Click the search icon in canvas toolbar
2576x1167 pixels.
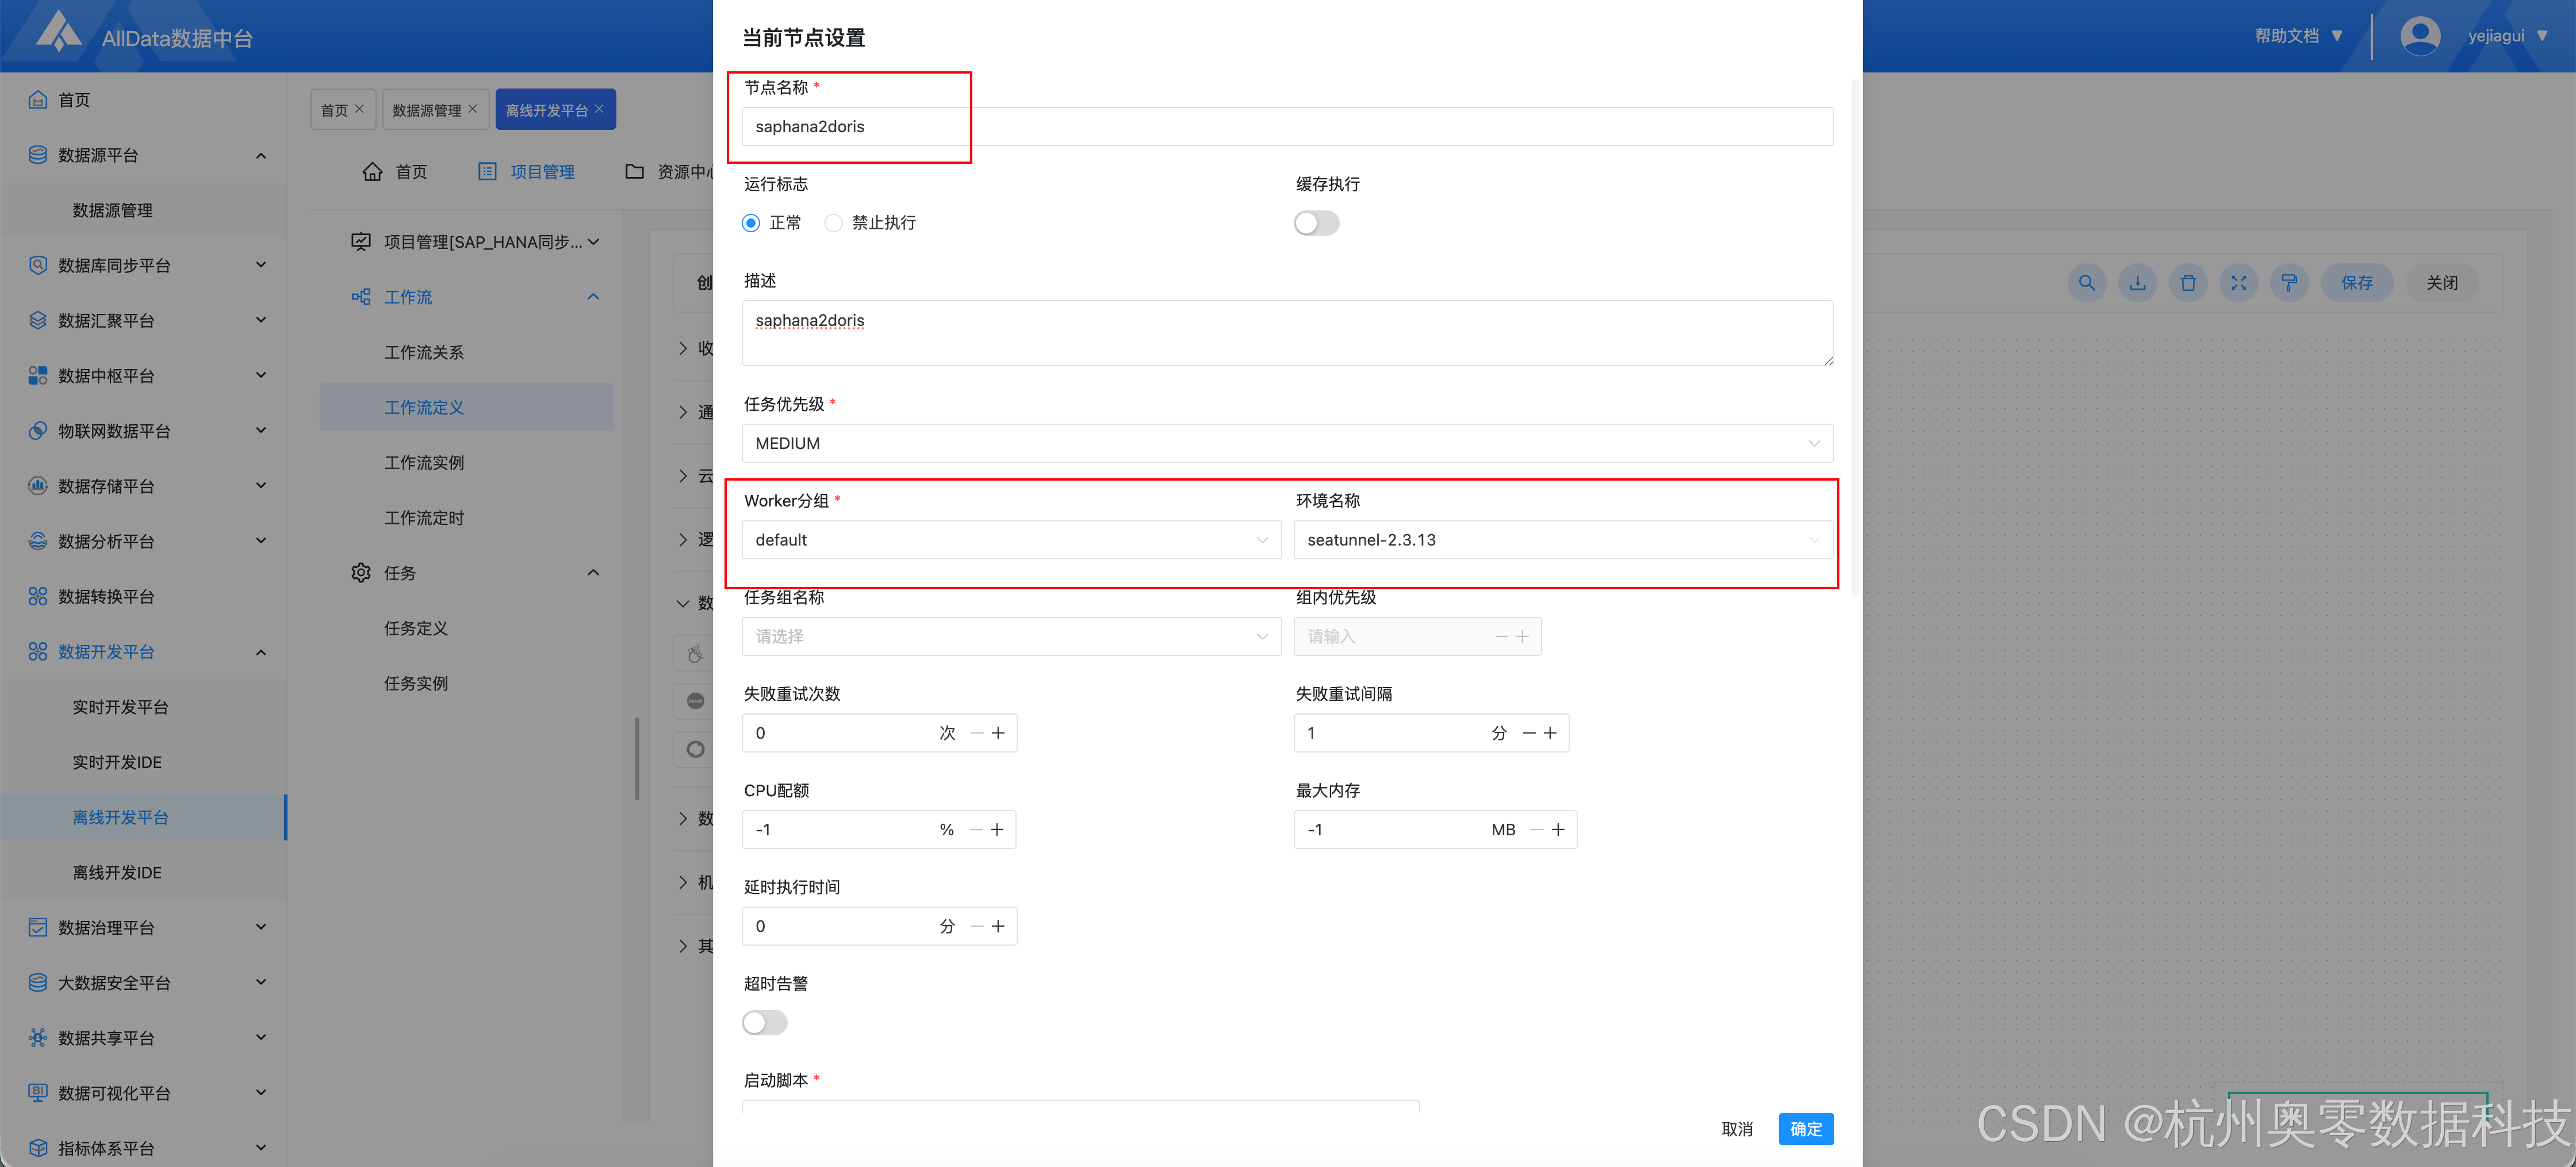point(2086,283)
